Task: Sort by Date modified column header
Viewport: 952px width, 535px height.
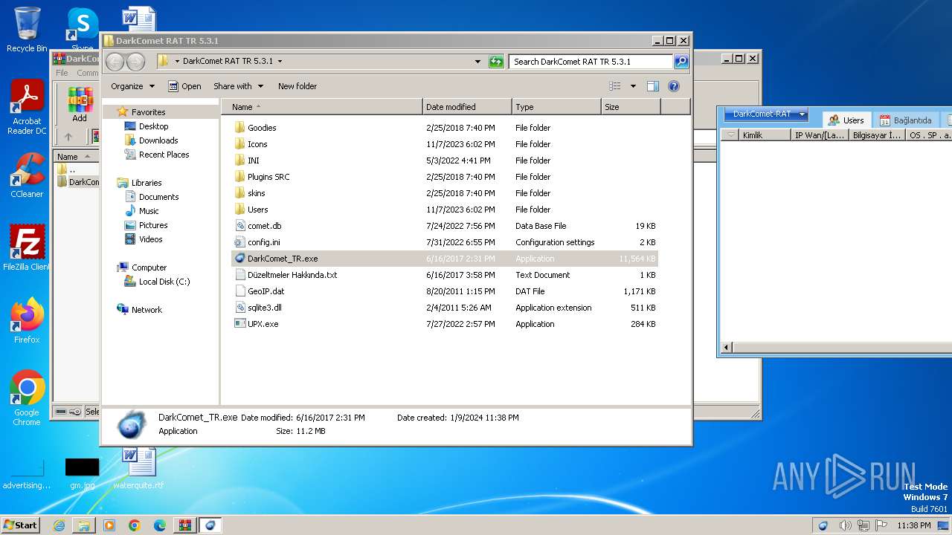Action: coord(467,107)
